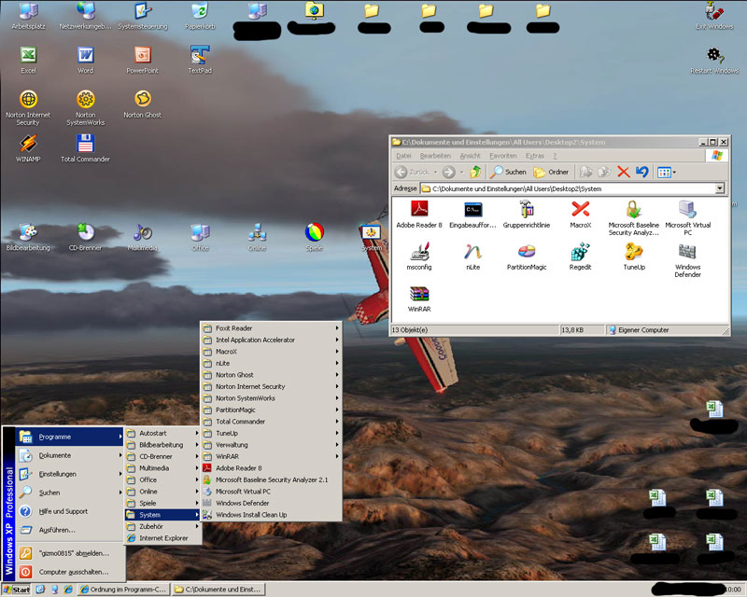
Task: Select the Multimedia desktop icon
Action: 143,237
